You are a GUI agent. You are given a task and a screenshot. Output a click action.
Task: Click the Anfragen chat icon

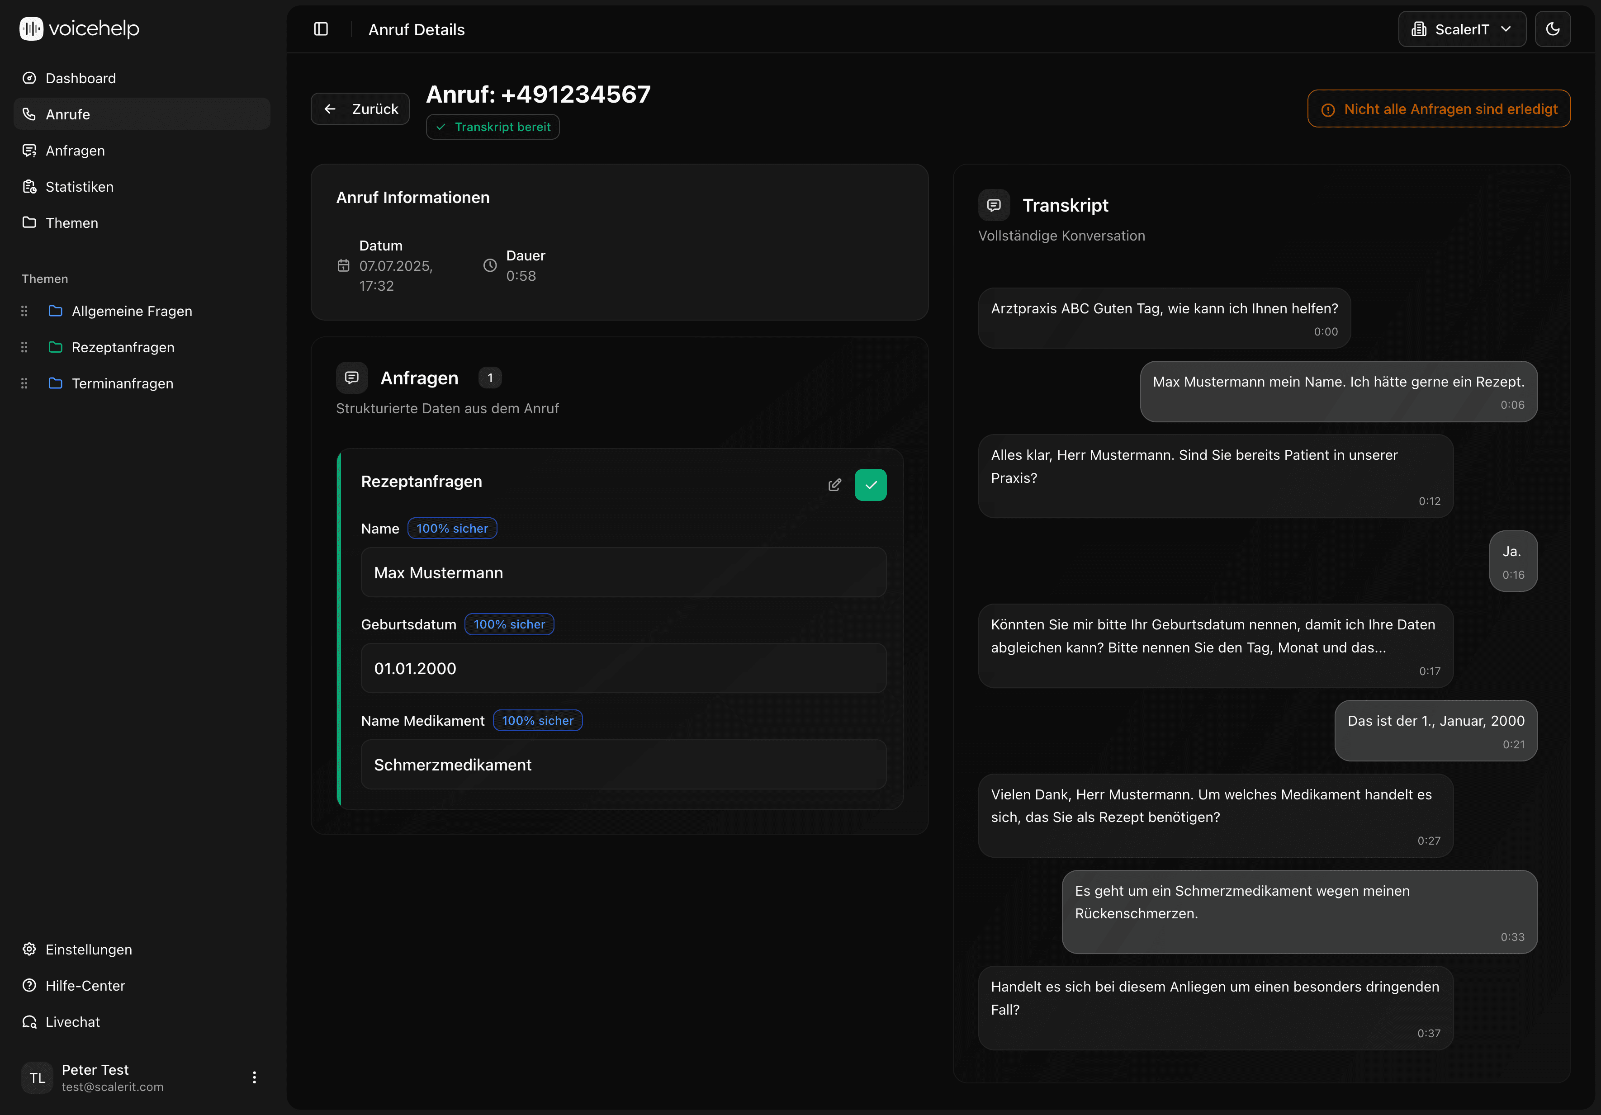pos(29,151)
